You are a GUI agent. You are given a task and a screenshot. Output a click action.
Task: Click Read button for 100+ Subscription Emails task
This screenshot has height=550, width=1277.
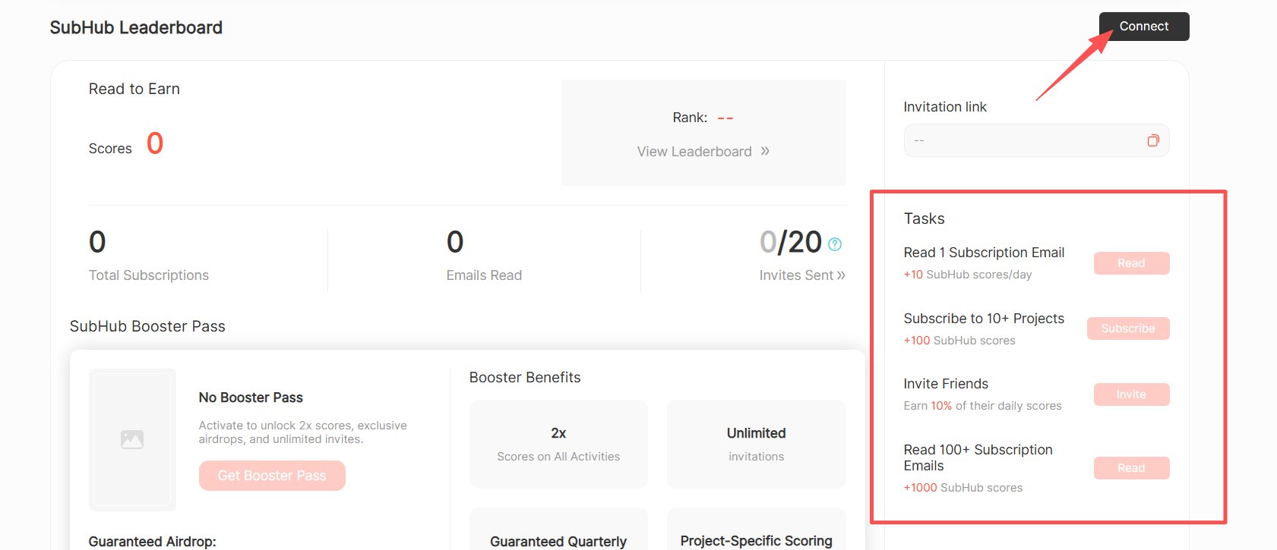click(1131, 468)
